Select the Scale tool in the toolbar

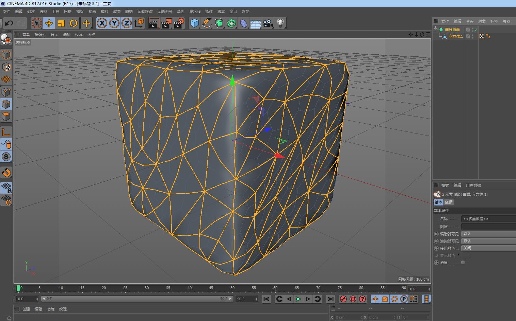point(61,23)
